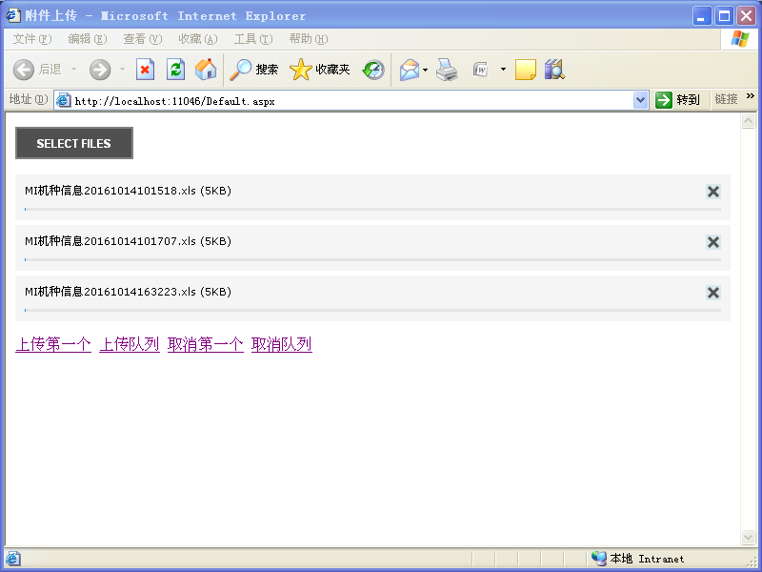
Task: Click IE icon in title bar
Action: pos(13,15)
